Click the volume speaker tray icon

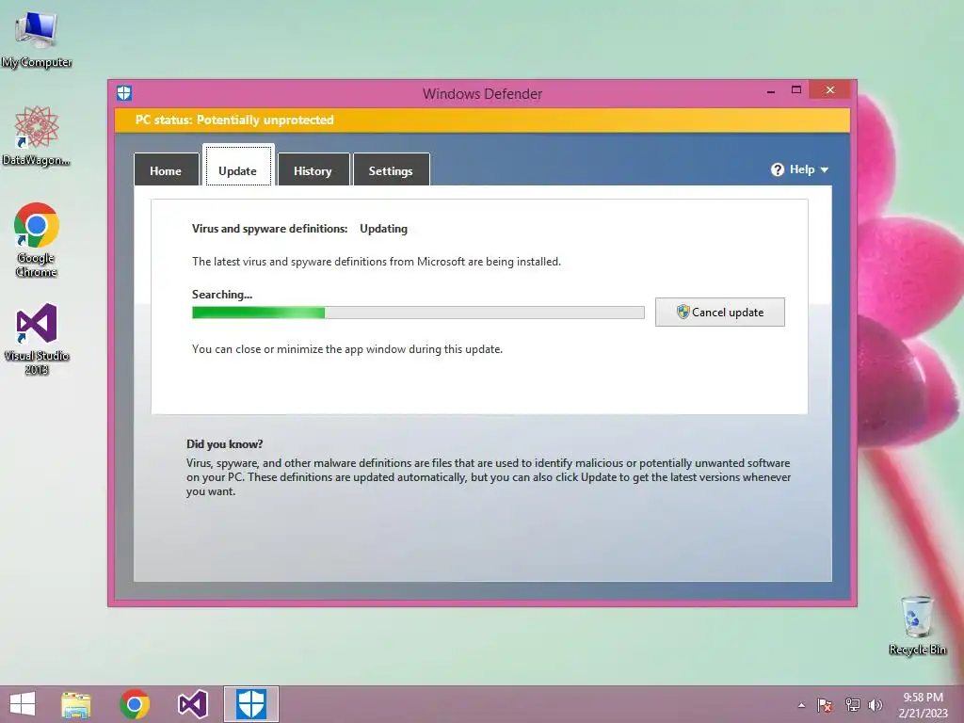coord(876,704)
